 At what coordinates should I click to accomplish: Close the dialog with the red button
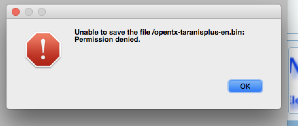tap(16, 12)
